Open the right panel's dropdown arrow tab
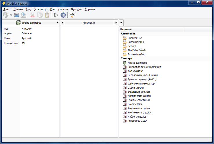The image size is (214, 144). tap(121, 22)
